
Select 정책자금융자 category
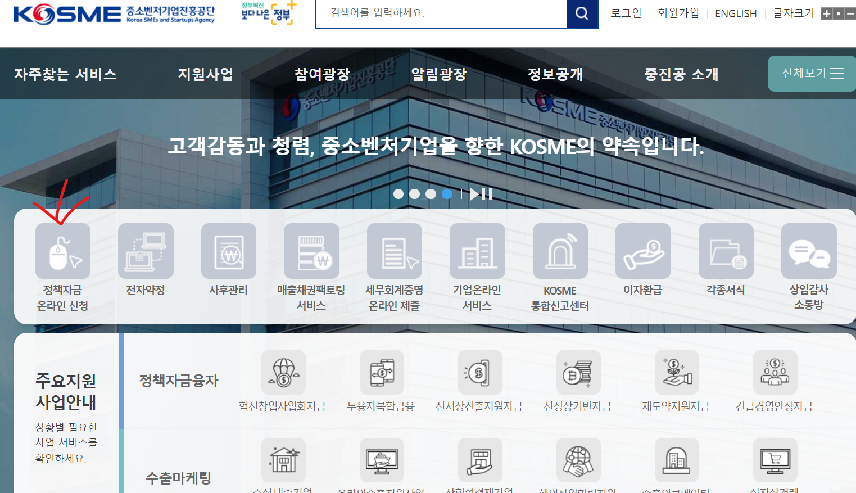[179, 381]
